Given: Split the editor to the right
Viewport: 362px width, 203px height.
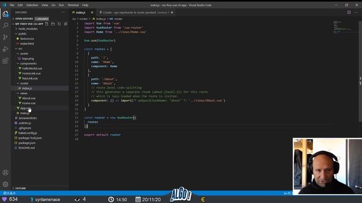Looking at the screenshot, I should (349, 12).
